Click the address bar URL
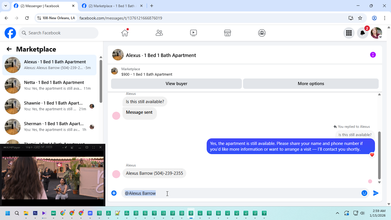 tap(121, 18)
